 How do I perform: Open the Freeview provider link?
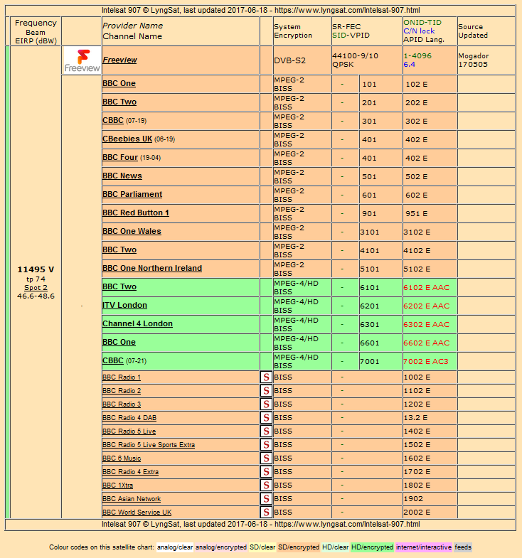pos(119,60)
